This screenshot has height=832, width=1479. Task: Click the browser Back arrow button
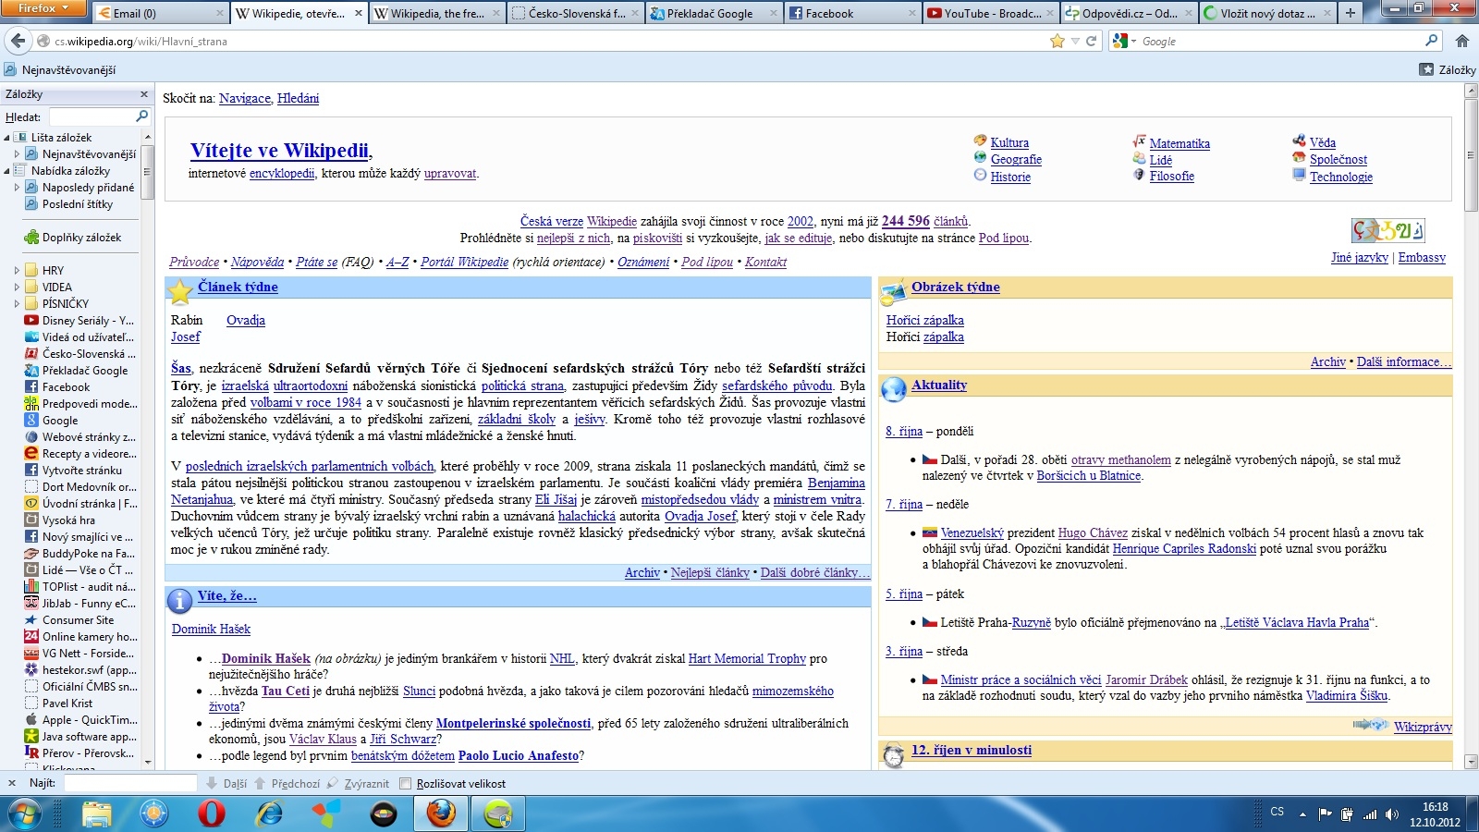17,41
